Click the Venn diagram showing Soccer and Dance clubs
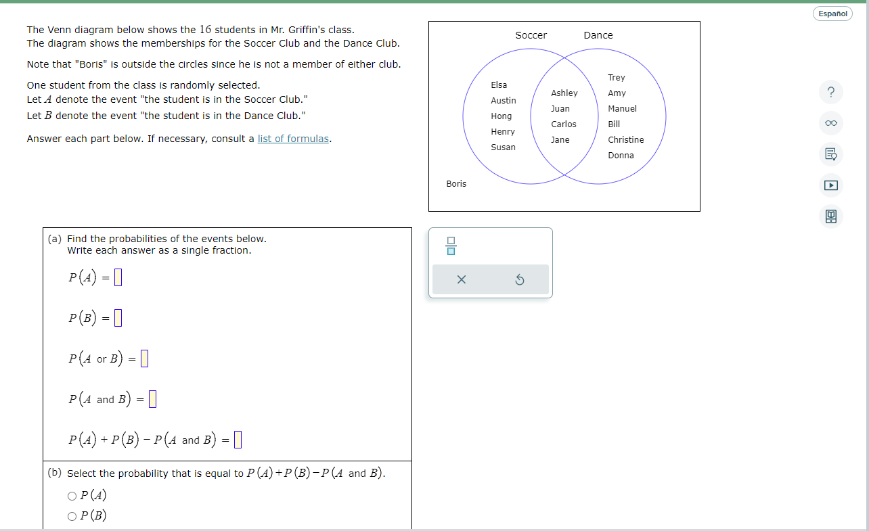The height and width of the screenshot is (531, 869). coord(564,116)
